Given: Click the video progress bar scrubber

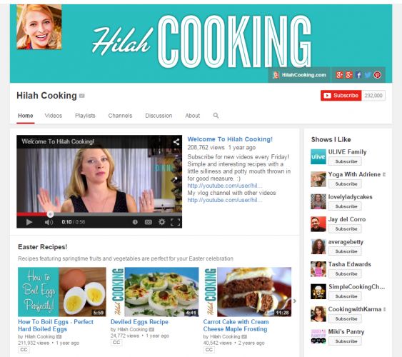Looking at the screenshot, I should pos(50,214).
